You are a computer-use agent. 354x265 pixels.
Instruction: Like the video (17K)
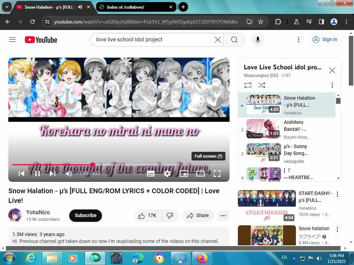coord(147,216)
